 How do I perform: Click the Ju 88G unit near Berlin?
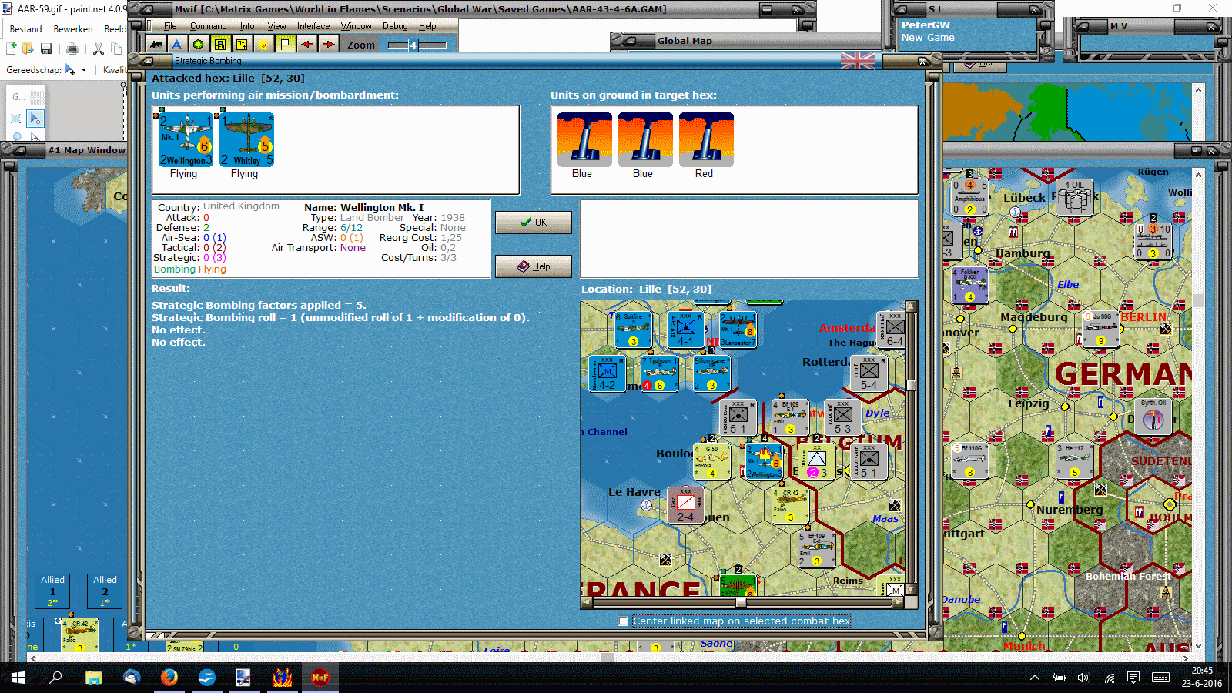click(x=1100, y=329)
